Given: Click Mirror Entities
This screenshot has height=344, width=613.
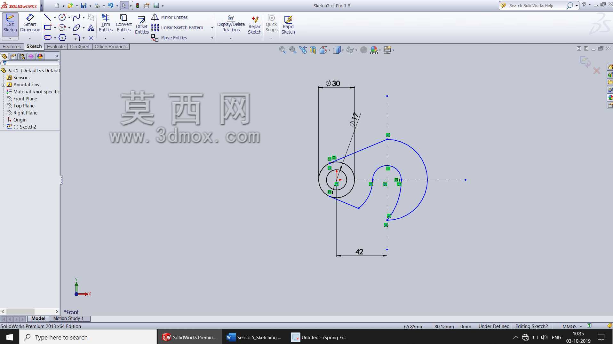Looking at the screenshot, I should pyautogui.click(x=170, y=17).
